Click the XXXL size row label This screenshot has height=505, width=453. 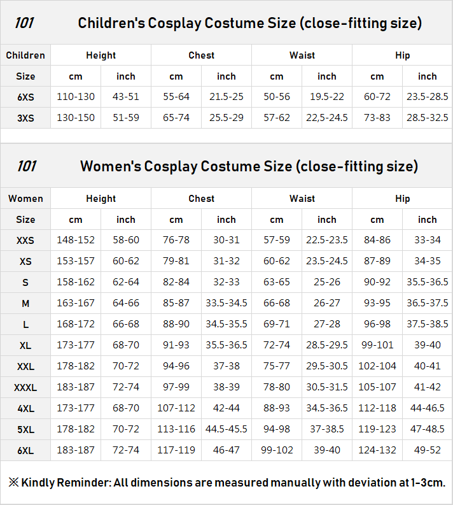pos(25,388)
